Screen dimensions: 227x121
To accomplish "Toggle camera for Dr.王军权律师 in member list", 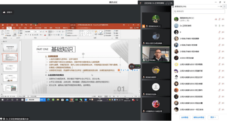I will coord(223,26).
